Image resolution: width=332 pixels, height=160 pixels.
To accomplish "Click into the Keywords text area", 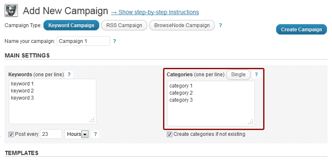I will (x=53, y=102).
